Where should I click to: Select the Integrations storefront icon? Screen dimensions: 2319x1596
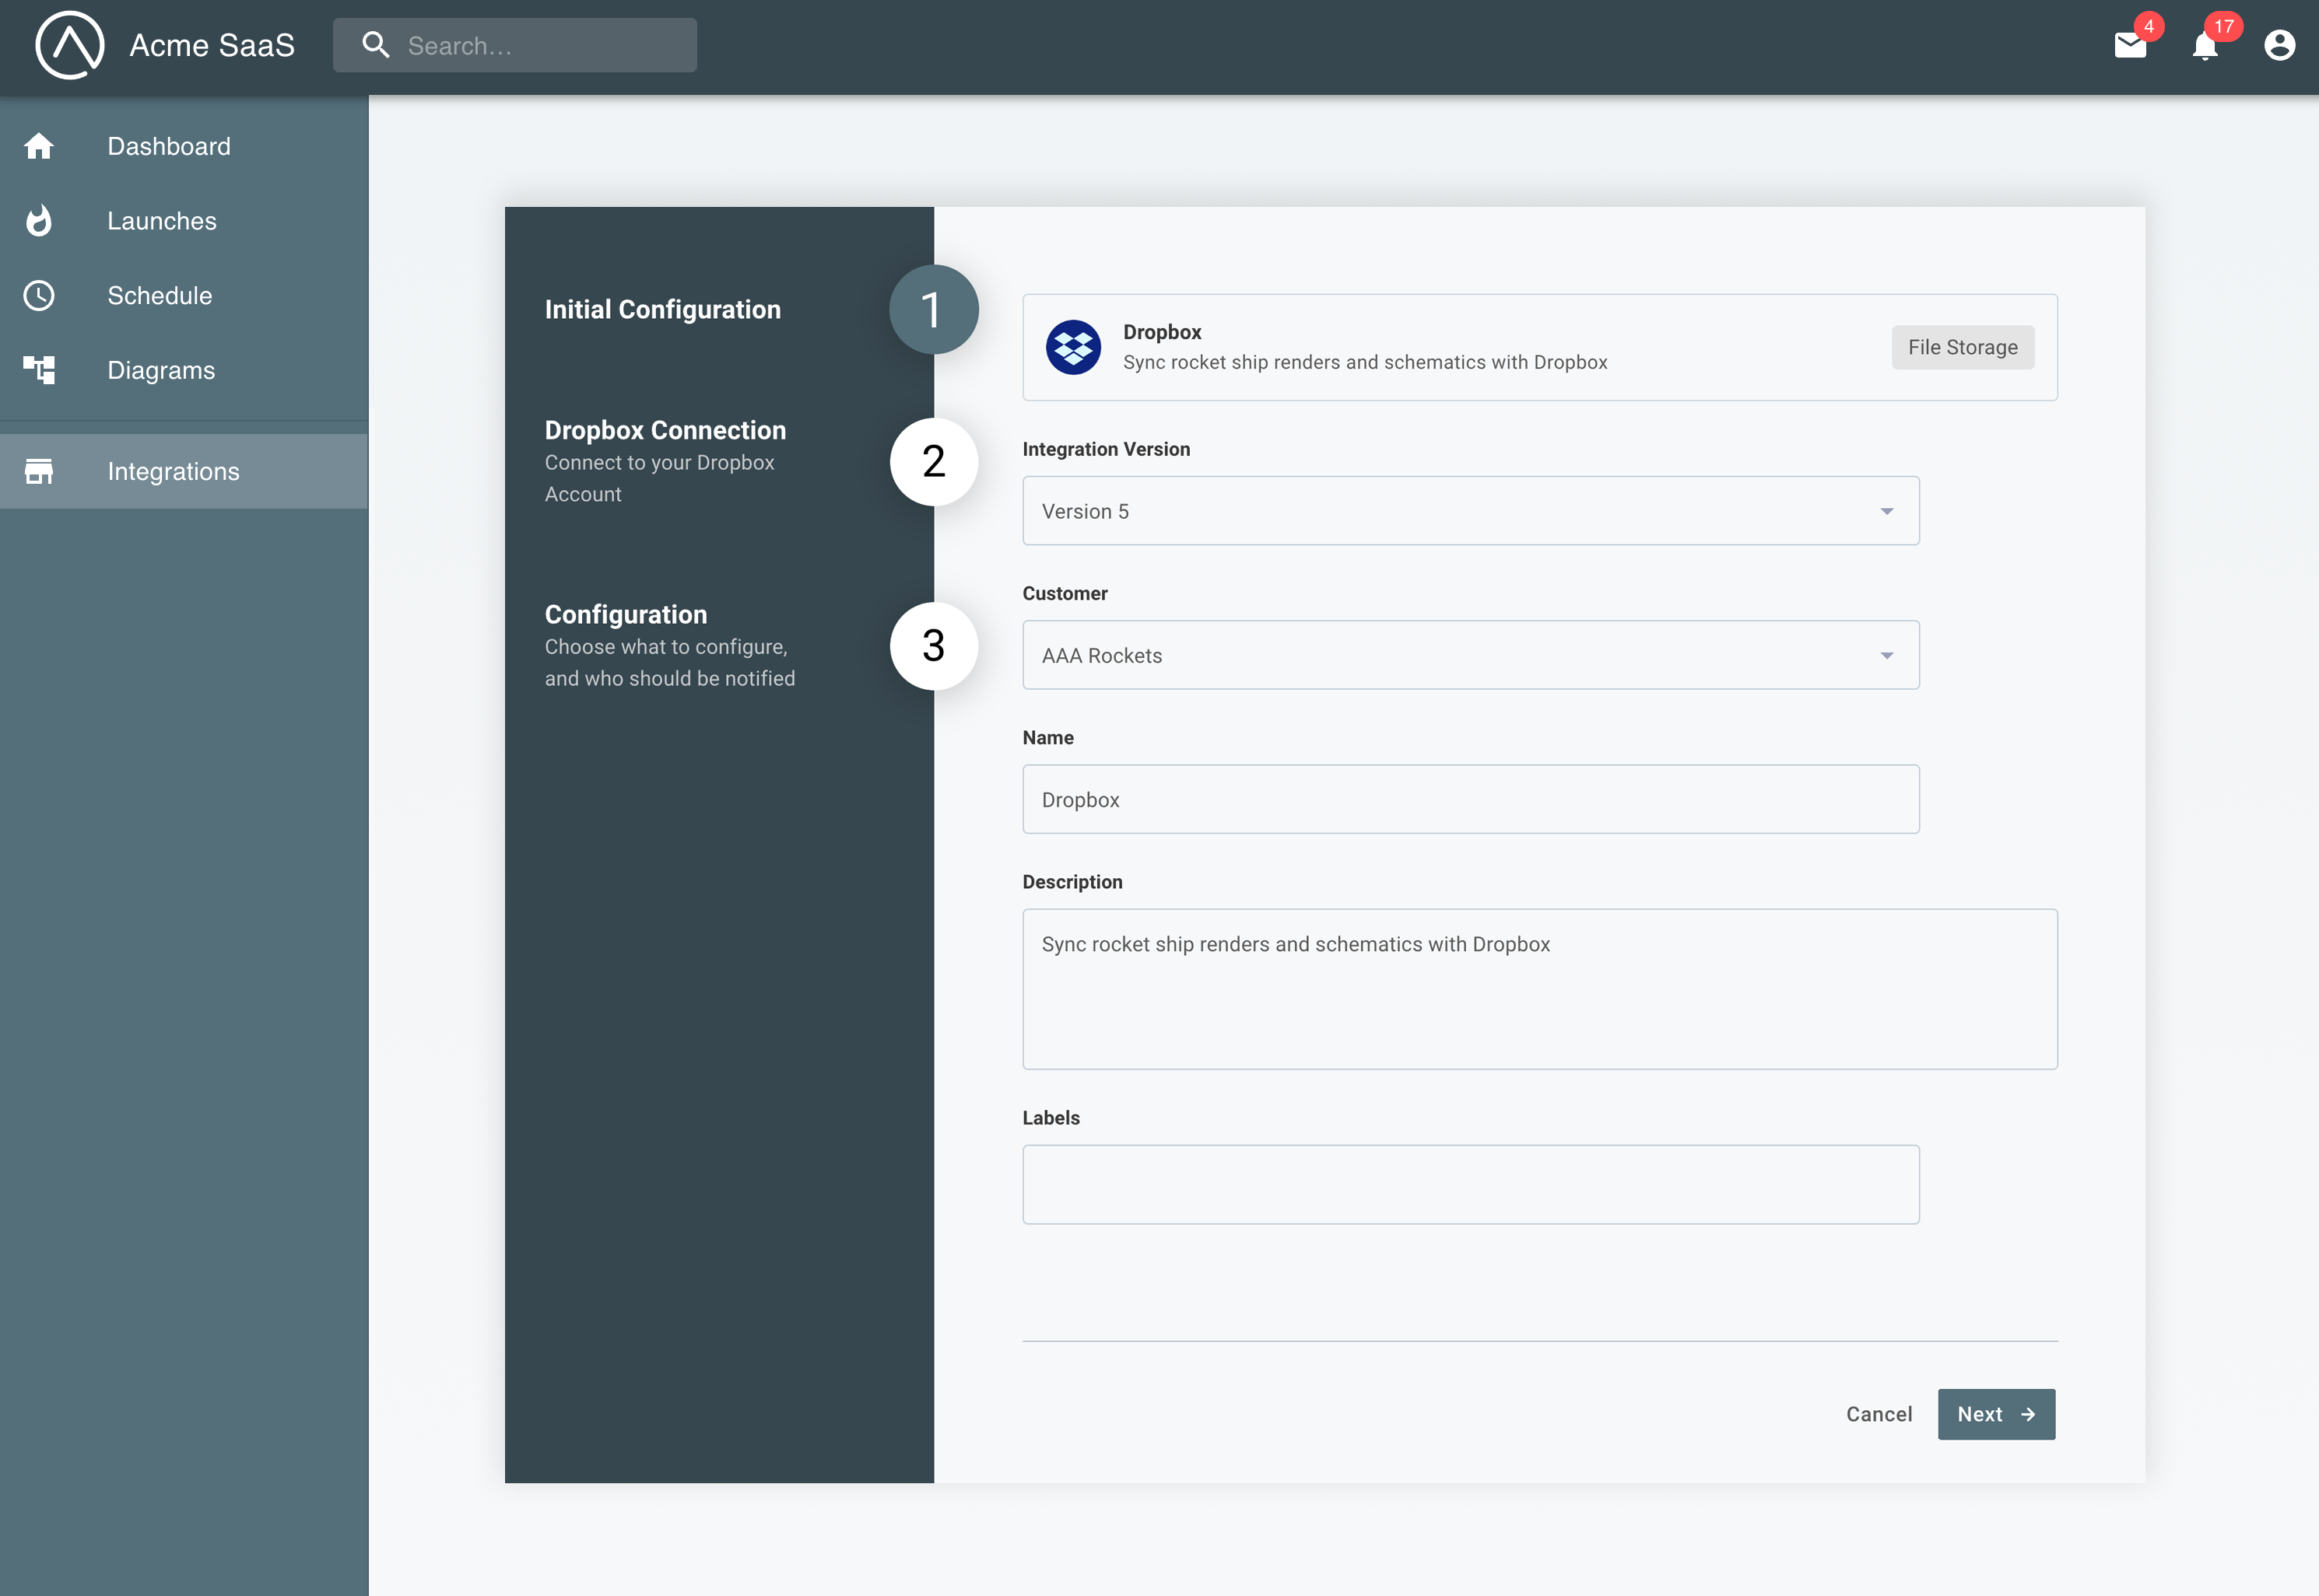point(40,470)
